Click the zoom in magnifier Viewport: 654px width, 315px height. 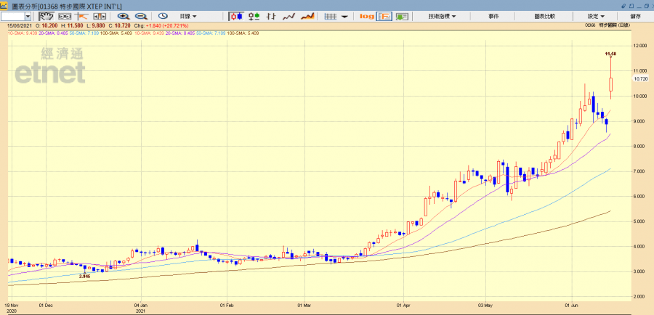click(122, 15)
